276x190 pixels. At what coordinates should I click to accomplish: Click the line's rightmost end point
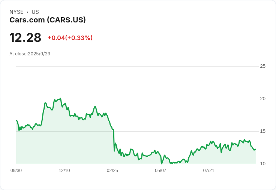pyautogui.click(x=256, y=149)
